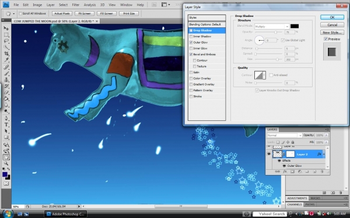Click Add layer mask icon in Layers panel

pyautogui.click(x=292, y=171)
